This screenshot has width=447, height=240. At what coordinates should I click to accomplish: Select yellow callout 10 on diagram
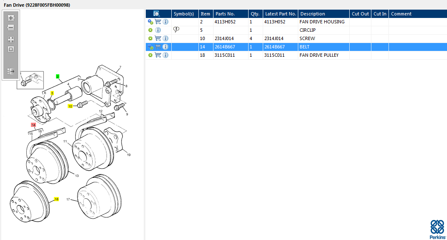tap(70, 106)
